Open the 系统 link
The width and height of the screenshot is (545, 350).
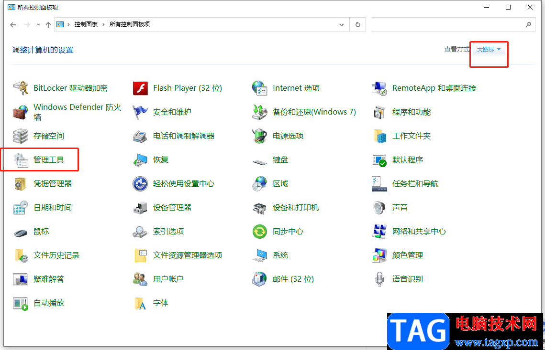point(280,255)
